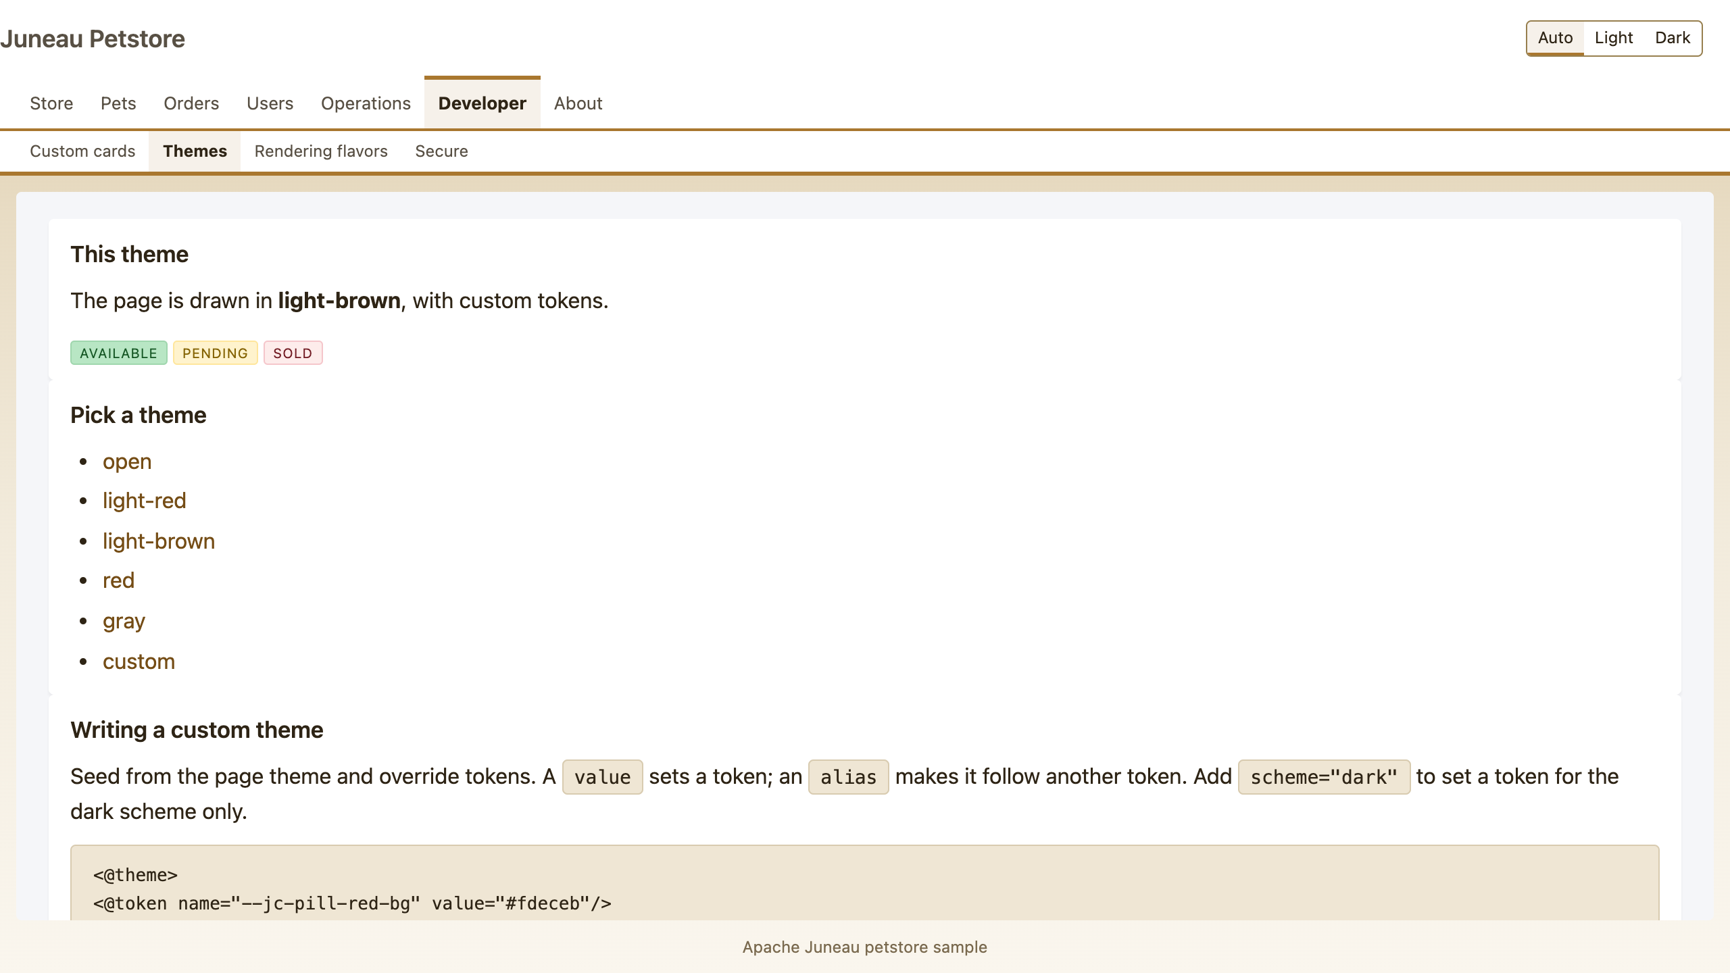Select the Themes sub-tab
This screenshot has height=973, width=1730.
click(x=195, y=151)
